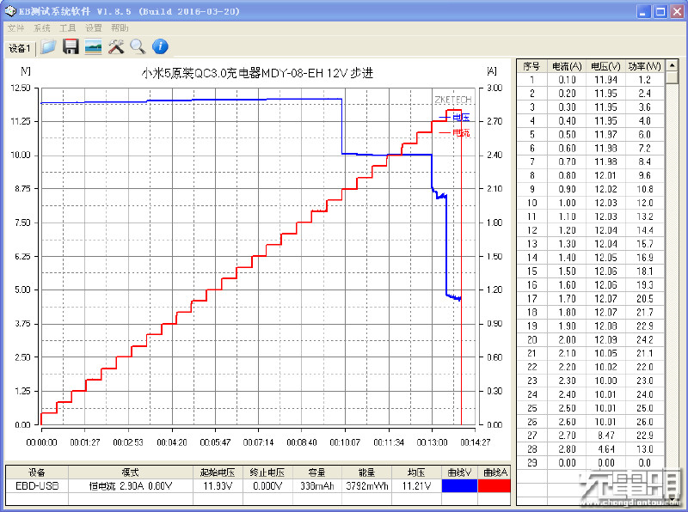Viewport: 688px width, 512px height.
Task: Click the EBD-USB device cell
Action: (37, 485)
